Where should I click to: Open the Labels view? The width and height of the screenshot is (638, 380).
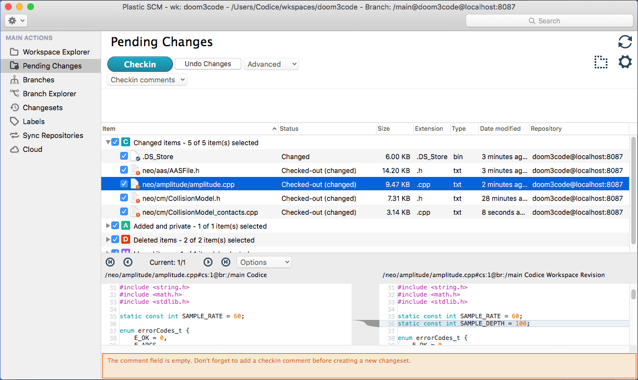[x=51, y=121]
